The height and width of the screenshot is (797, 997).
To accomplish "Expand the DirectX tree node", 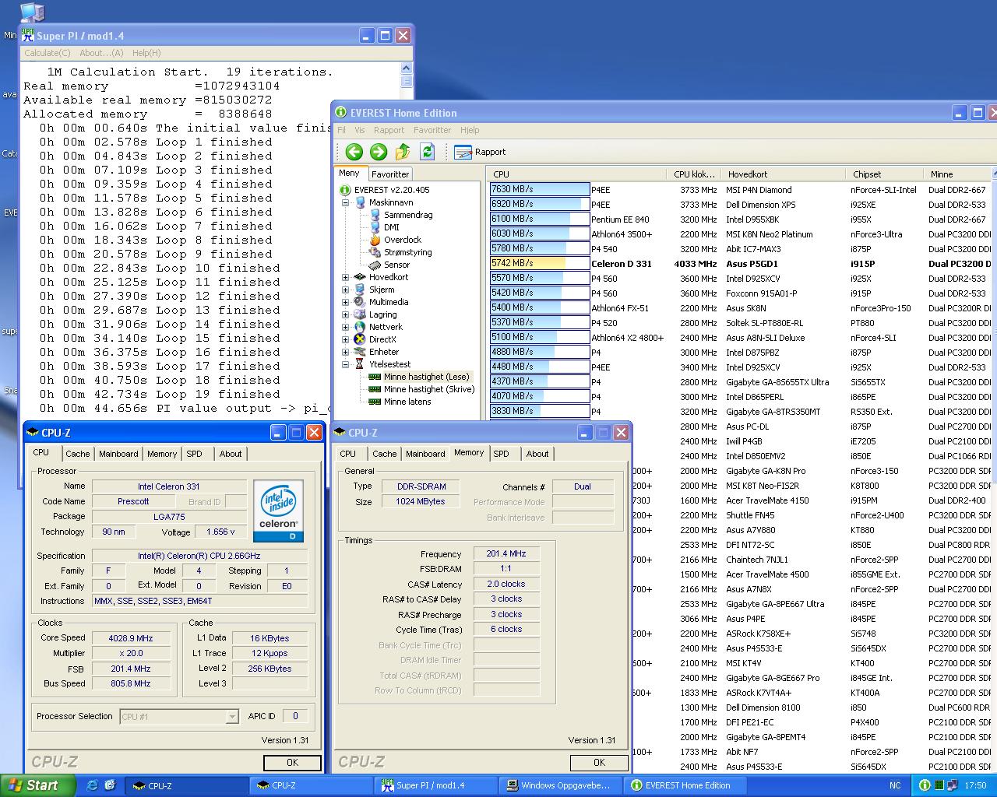I will pyautogui.click(x=345, y=339).
